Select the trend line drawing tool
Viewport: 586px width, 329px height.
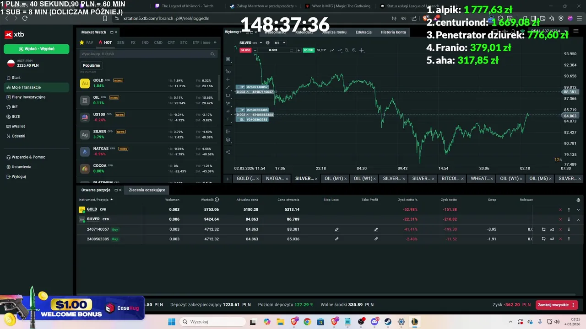[x=228, y=87]
